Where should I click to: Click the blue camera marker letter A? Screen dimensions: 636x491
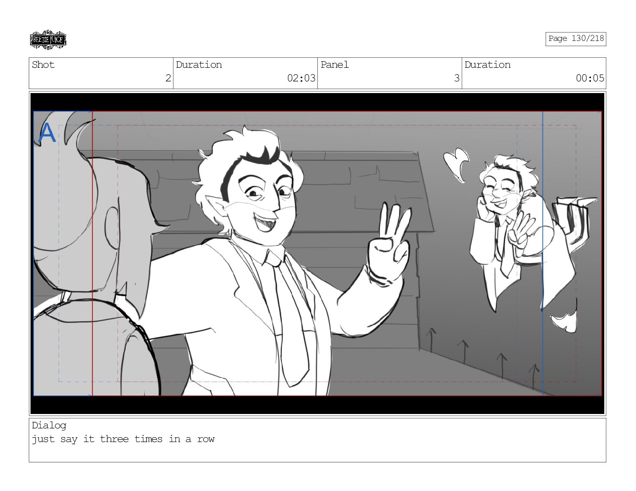pos(47,133)
